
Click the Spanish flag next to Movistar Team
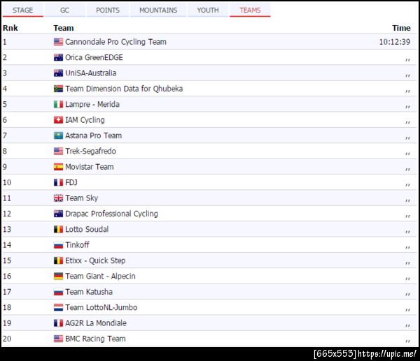58,167
